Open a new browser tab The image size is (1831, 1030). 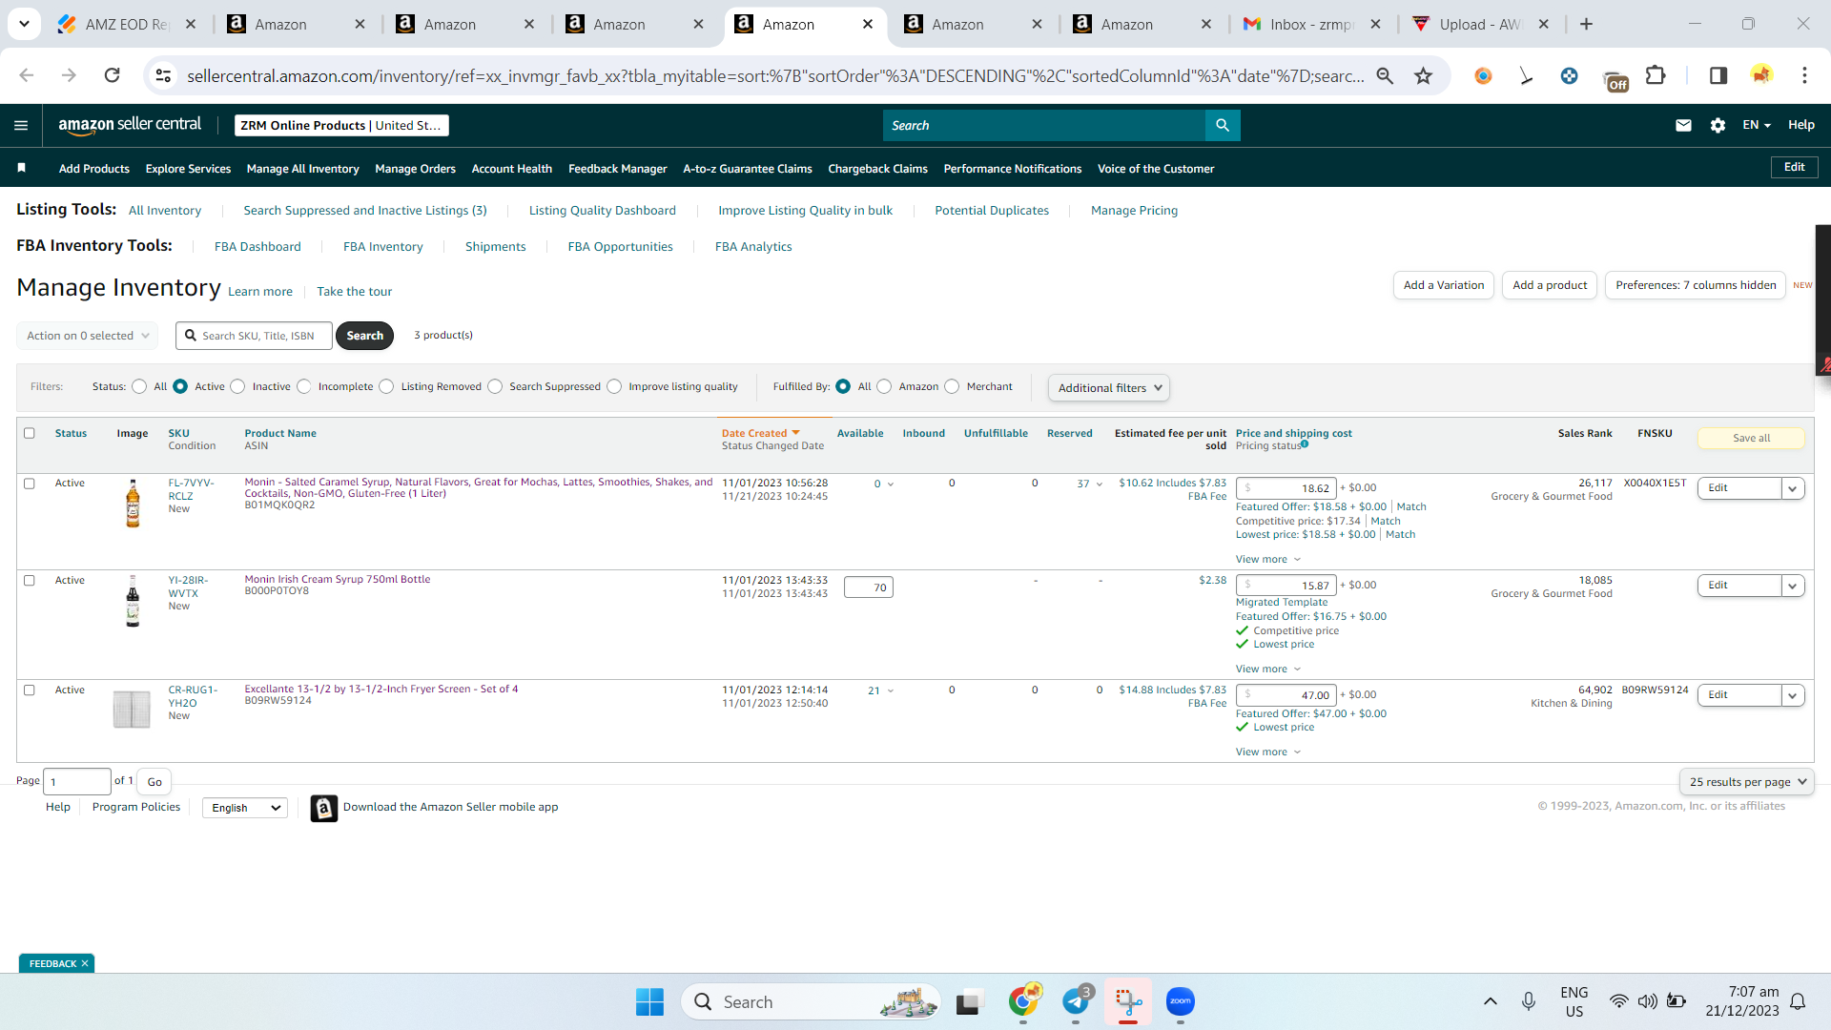pyautogui.click(x=1586, y=24)
